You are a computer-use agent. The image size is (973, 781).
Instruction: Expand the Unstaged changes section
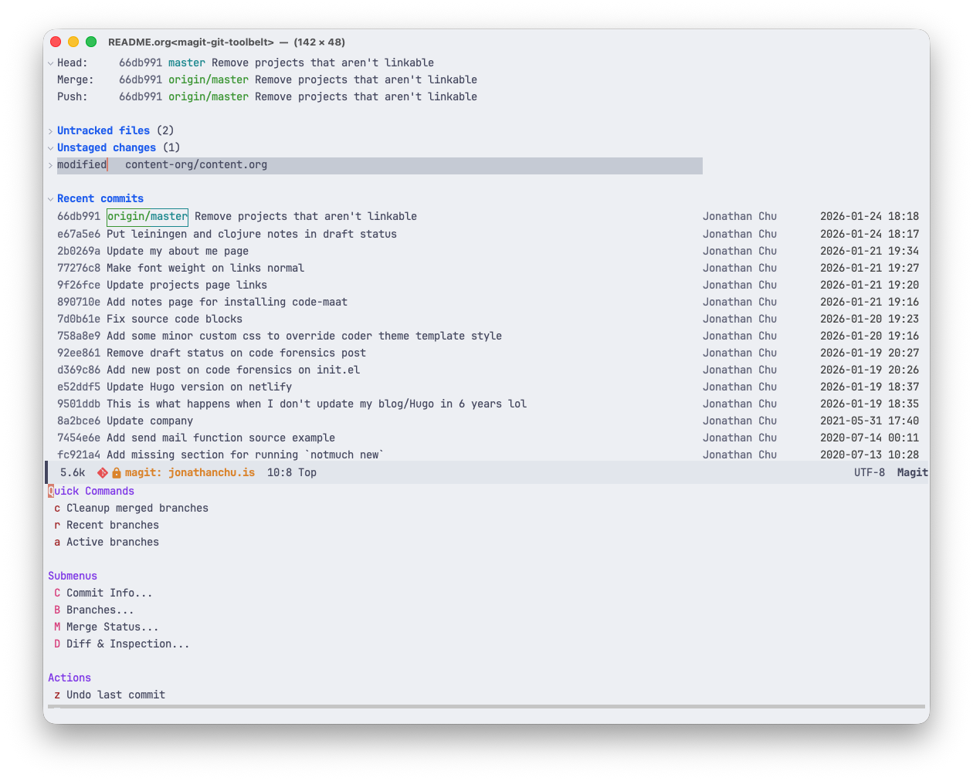point(50,148)
